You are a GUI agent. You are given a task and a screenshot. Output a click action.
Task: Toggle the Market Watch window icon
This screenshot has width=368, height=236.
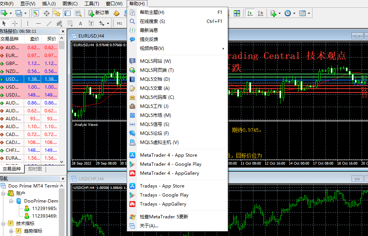pyautogui.click(x=36, y=13)
